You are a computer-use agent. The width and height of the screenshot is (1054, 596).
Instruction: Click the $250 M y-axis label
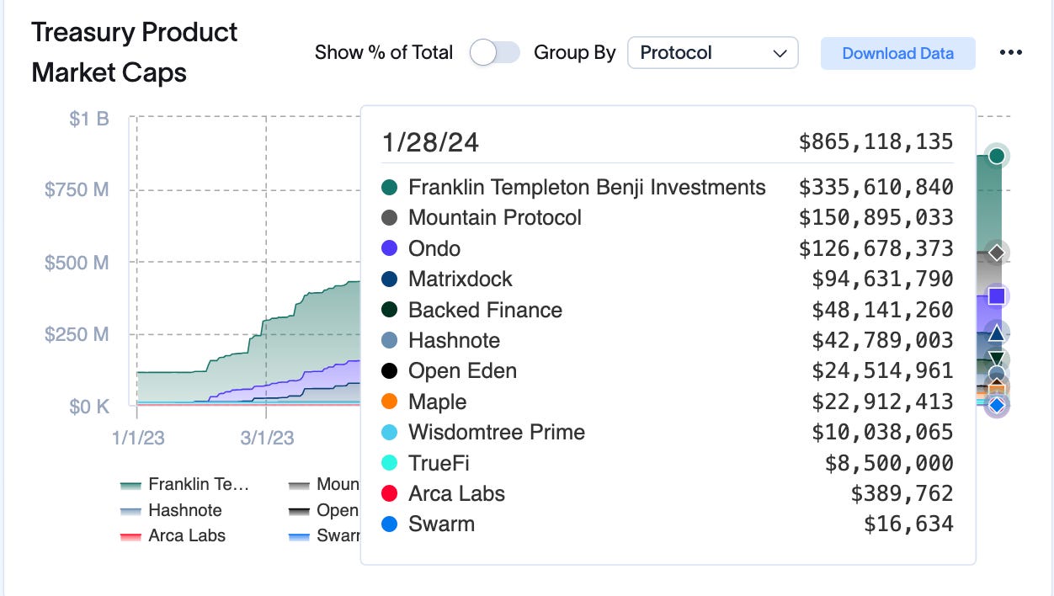click(77, 334)
